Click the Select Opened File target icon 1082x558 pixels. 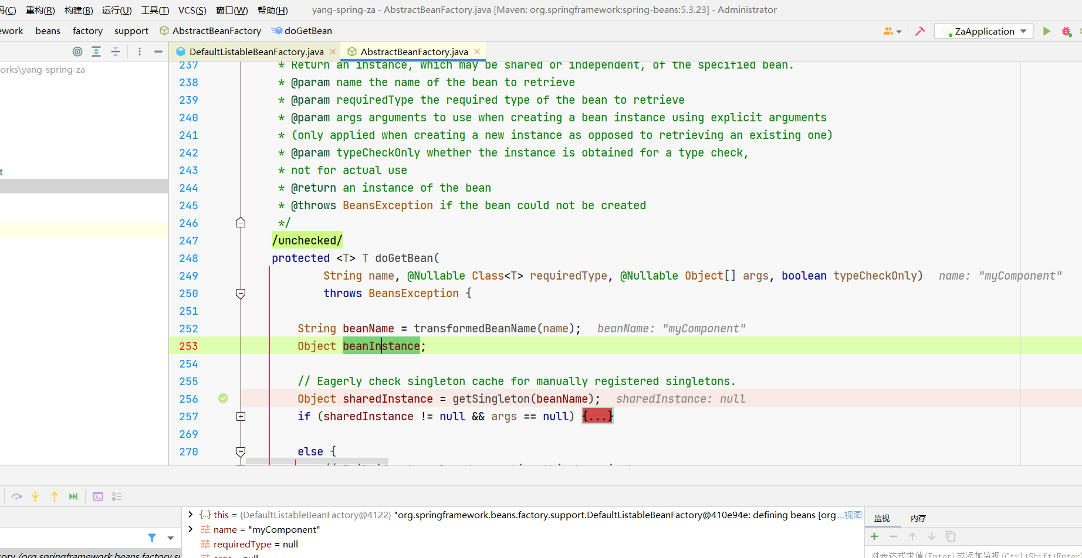pos(77,52)
